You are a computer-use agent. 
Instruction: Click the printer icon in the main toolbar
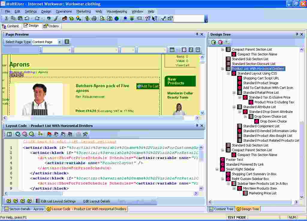pyautogui.click(x=94, y=19)
